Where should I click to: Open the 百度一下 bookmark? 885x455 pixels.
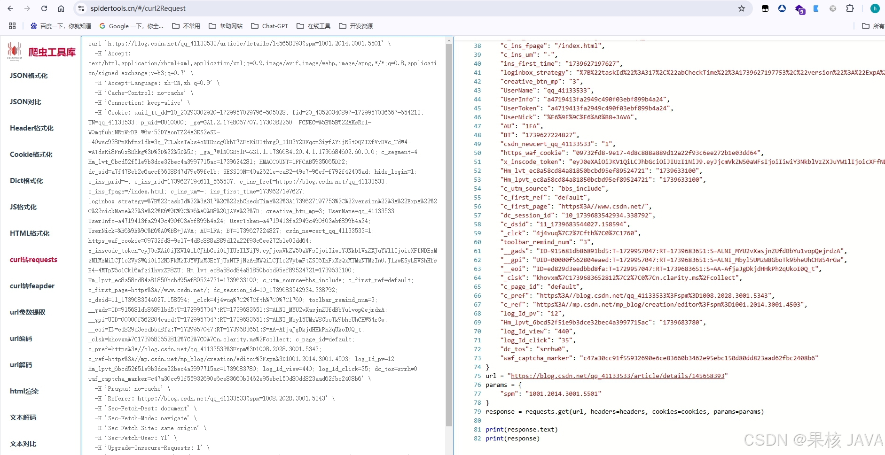(x=61, y=26)
